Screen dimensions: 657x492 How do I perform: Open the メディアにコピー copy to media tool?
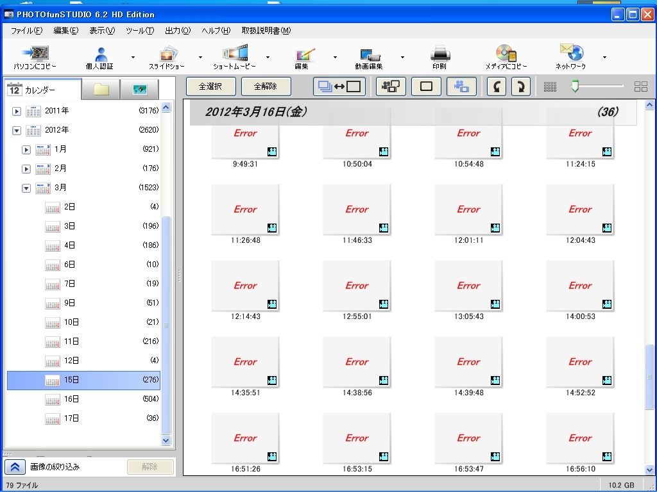click(506, 56)
